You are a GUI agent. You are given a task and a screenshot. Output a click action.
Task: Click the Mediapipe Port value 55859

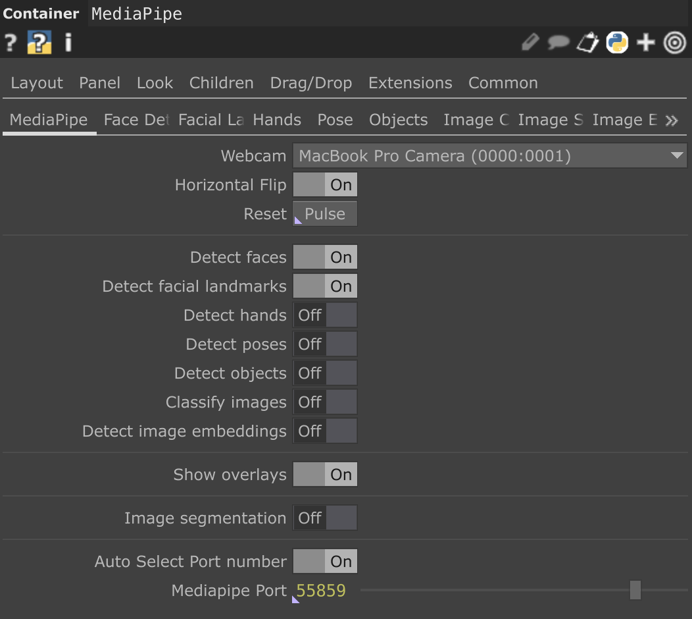click(x=321, y=591)
